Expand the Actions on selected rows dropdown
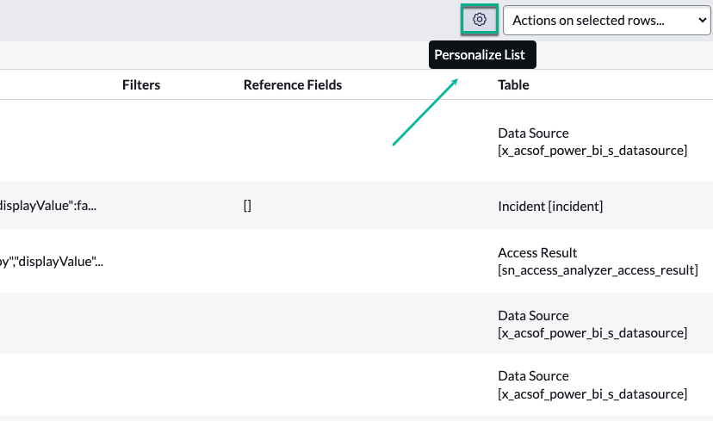 (606, 20)
